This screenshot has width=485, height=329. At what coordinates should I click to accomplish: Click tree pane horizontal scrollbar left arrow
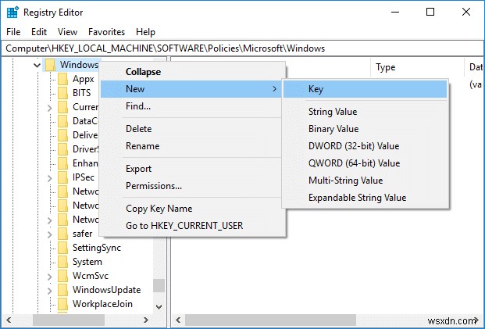click(9, 320)
